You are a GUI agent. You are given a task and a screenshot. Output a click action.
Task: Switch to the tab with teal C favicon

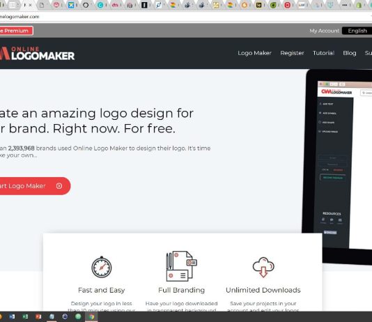tap(100, 5)
